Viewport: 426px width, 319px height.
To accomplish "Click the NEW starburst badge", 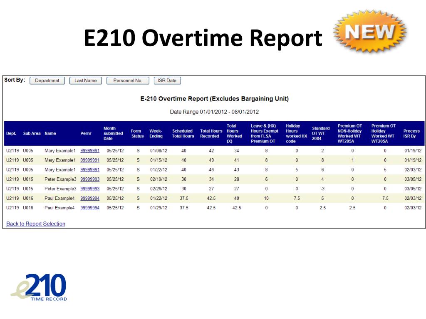I will (370, 31).
